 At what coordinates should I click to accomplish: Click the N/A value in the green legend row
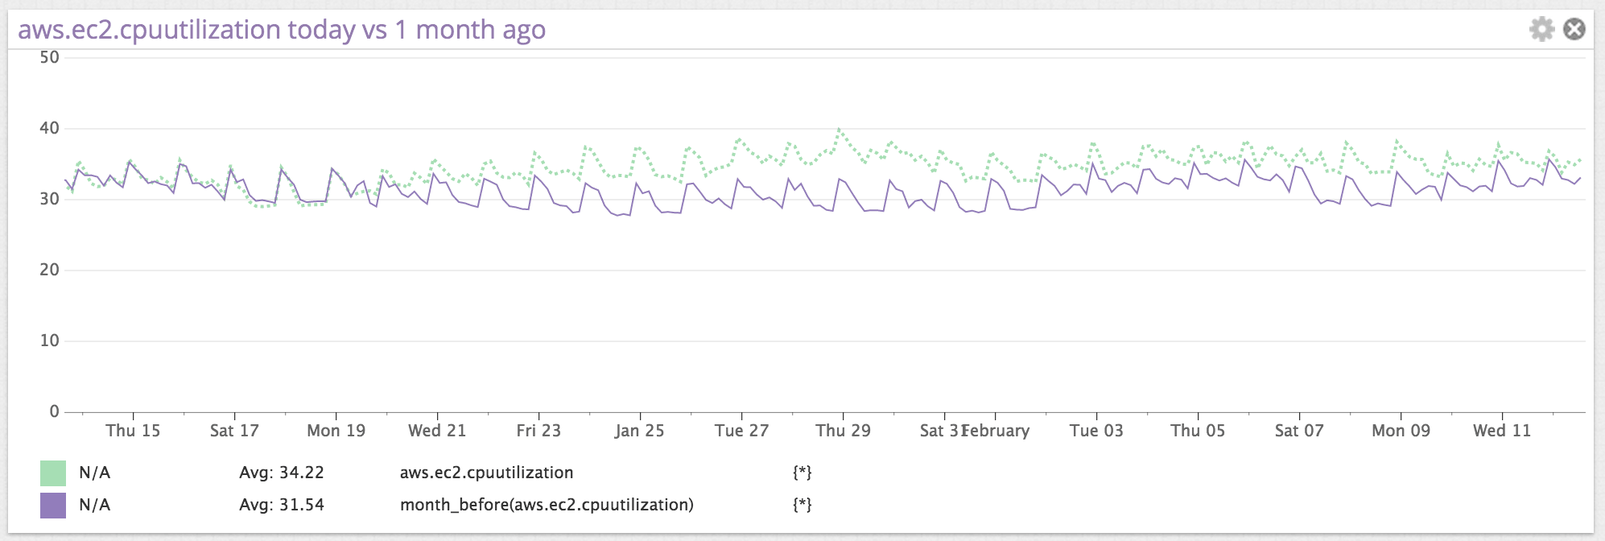[x=95, y=473]
